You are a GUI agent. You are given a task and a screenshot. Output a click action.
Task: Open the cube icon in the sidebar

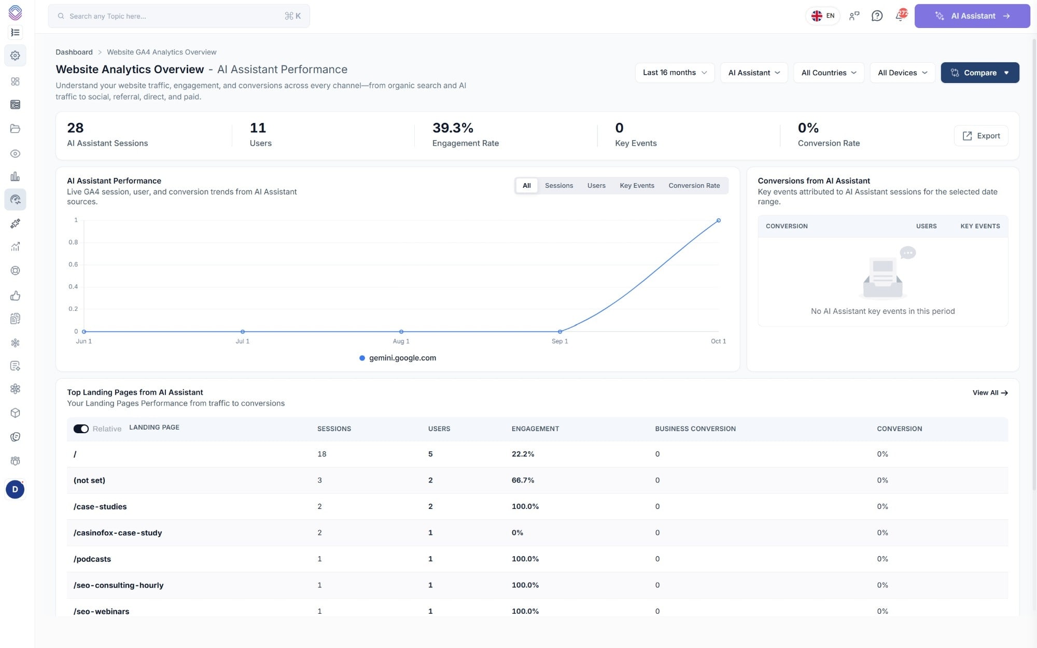(x=15, y=413)
